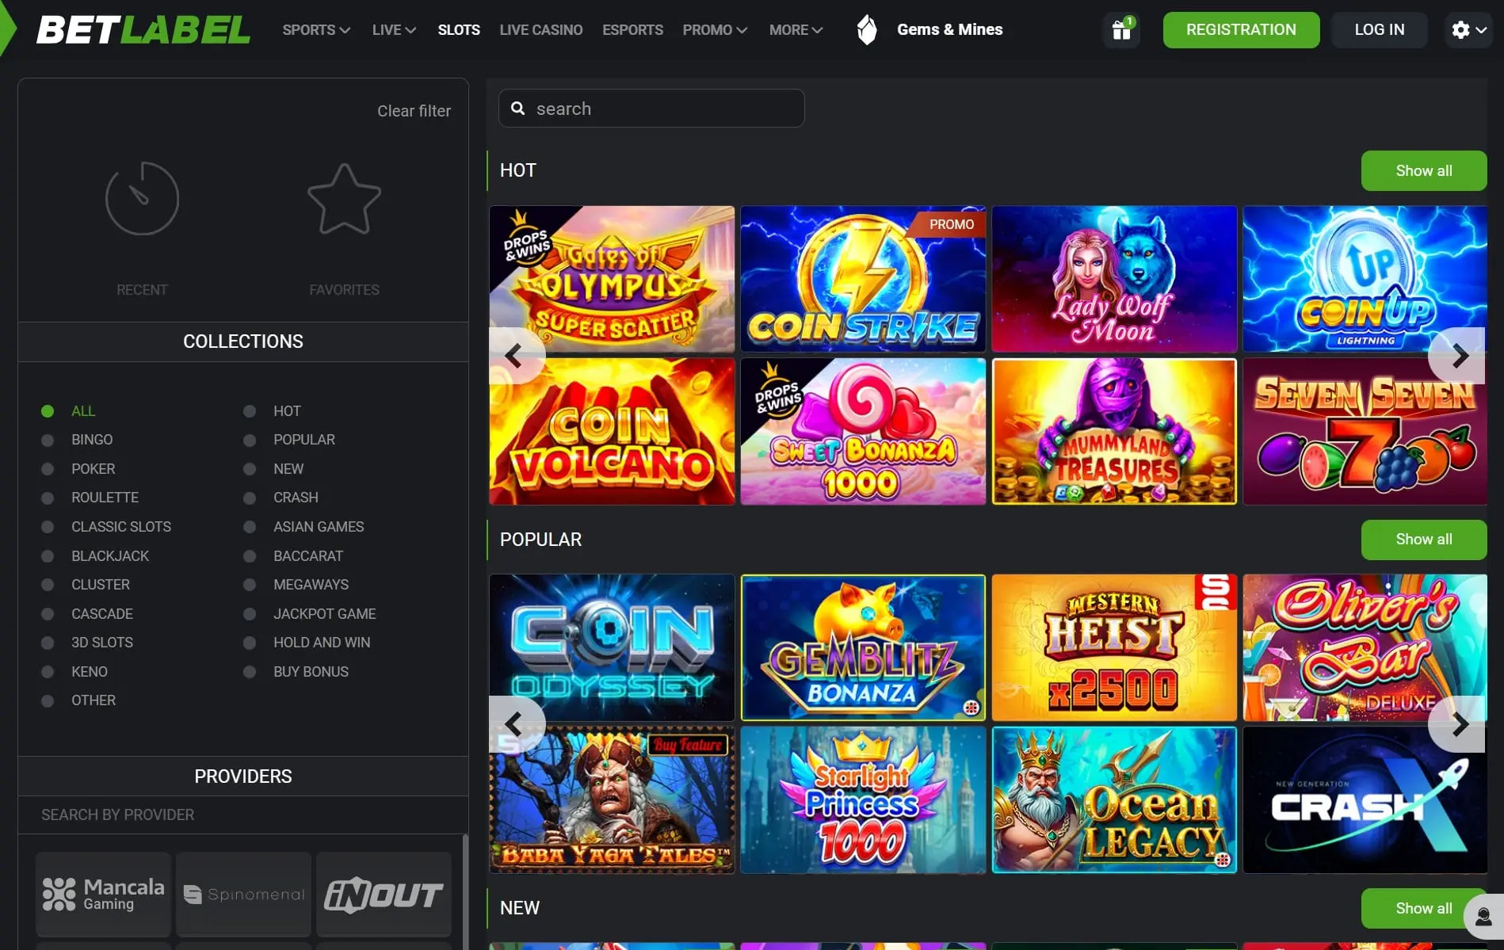Click the providers list scrollbar
The image size is (1504, 950).
465,891
